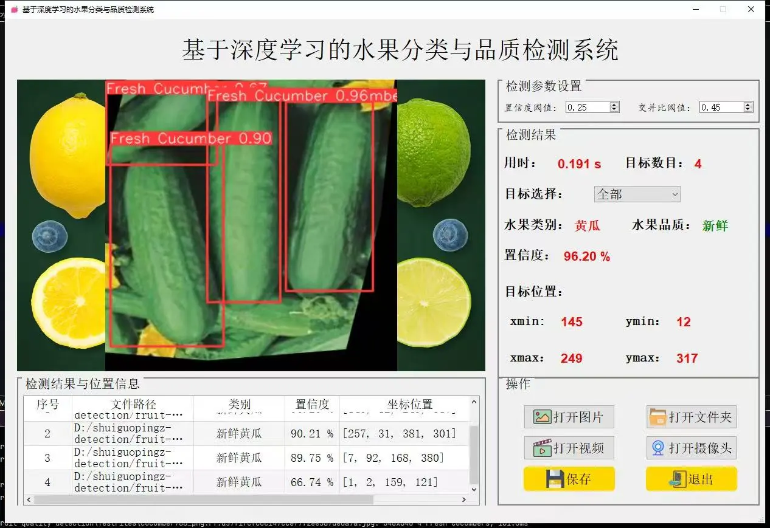This screenshot has height=528, width=770.
Task: Edit the IoU threshold field showing 0.45
Action: point(721,106)
